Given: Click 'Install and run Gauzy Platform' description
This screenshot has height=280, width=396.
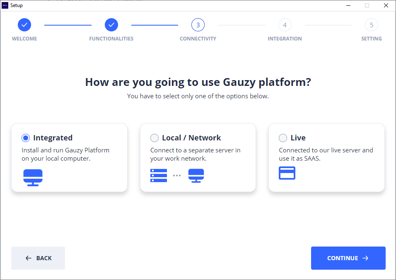Looking at the screenshot, I should 65,154.
